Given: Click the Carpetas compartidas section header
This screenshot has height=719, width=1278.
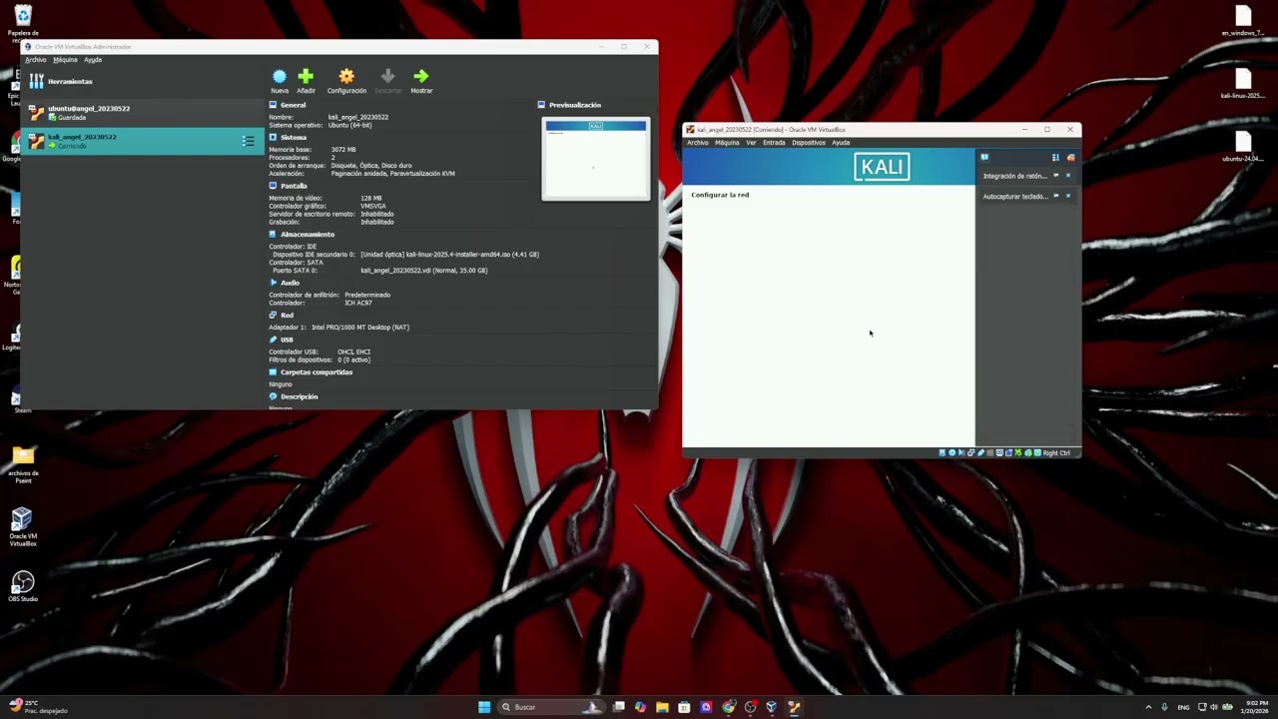Looking at the screenshot, I should 316,372.
